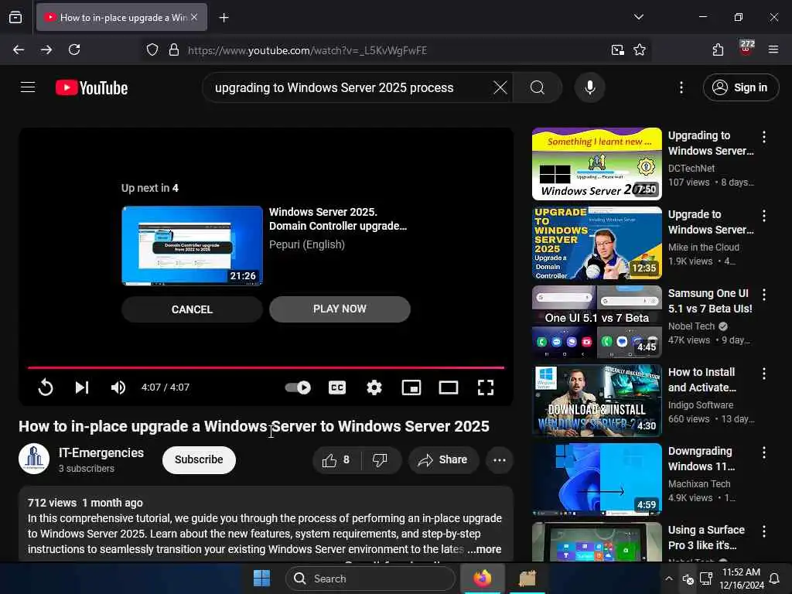Mute the video volume

click(118, 387)
